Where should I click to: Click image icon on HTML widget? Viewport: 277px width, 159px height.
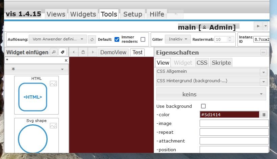(x=53, y=84)
